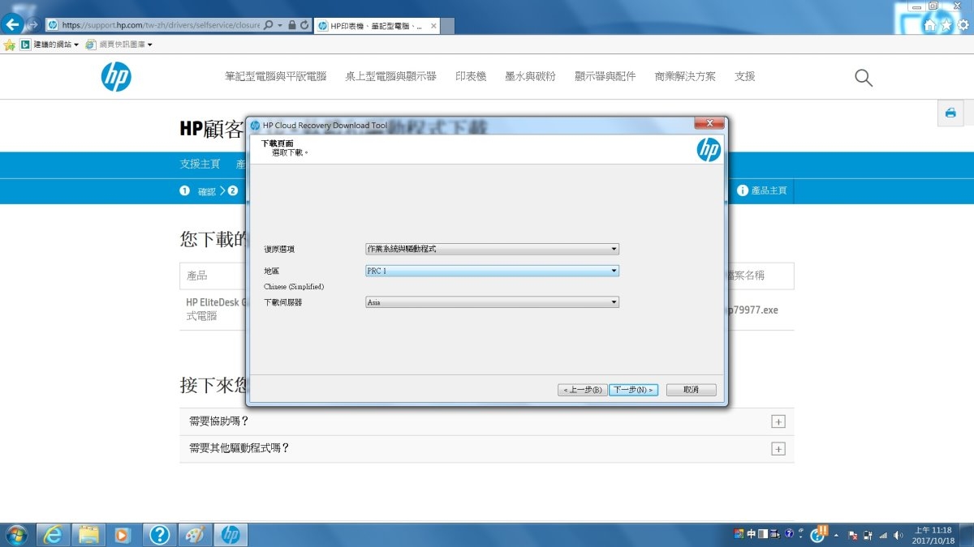Click the Action Center flag tray icon
Viewport: 974px width, 547px height.
tap(852, 535)
